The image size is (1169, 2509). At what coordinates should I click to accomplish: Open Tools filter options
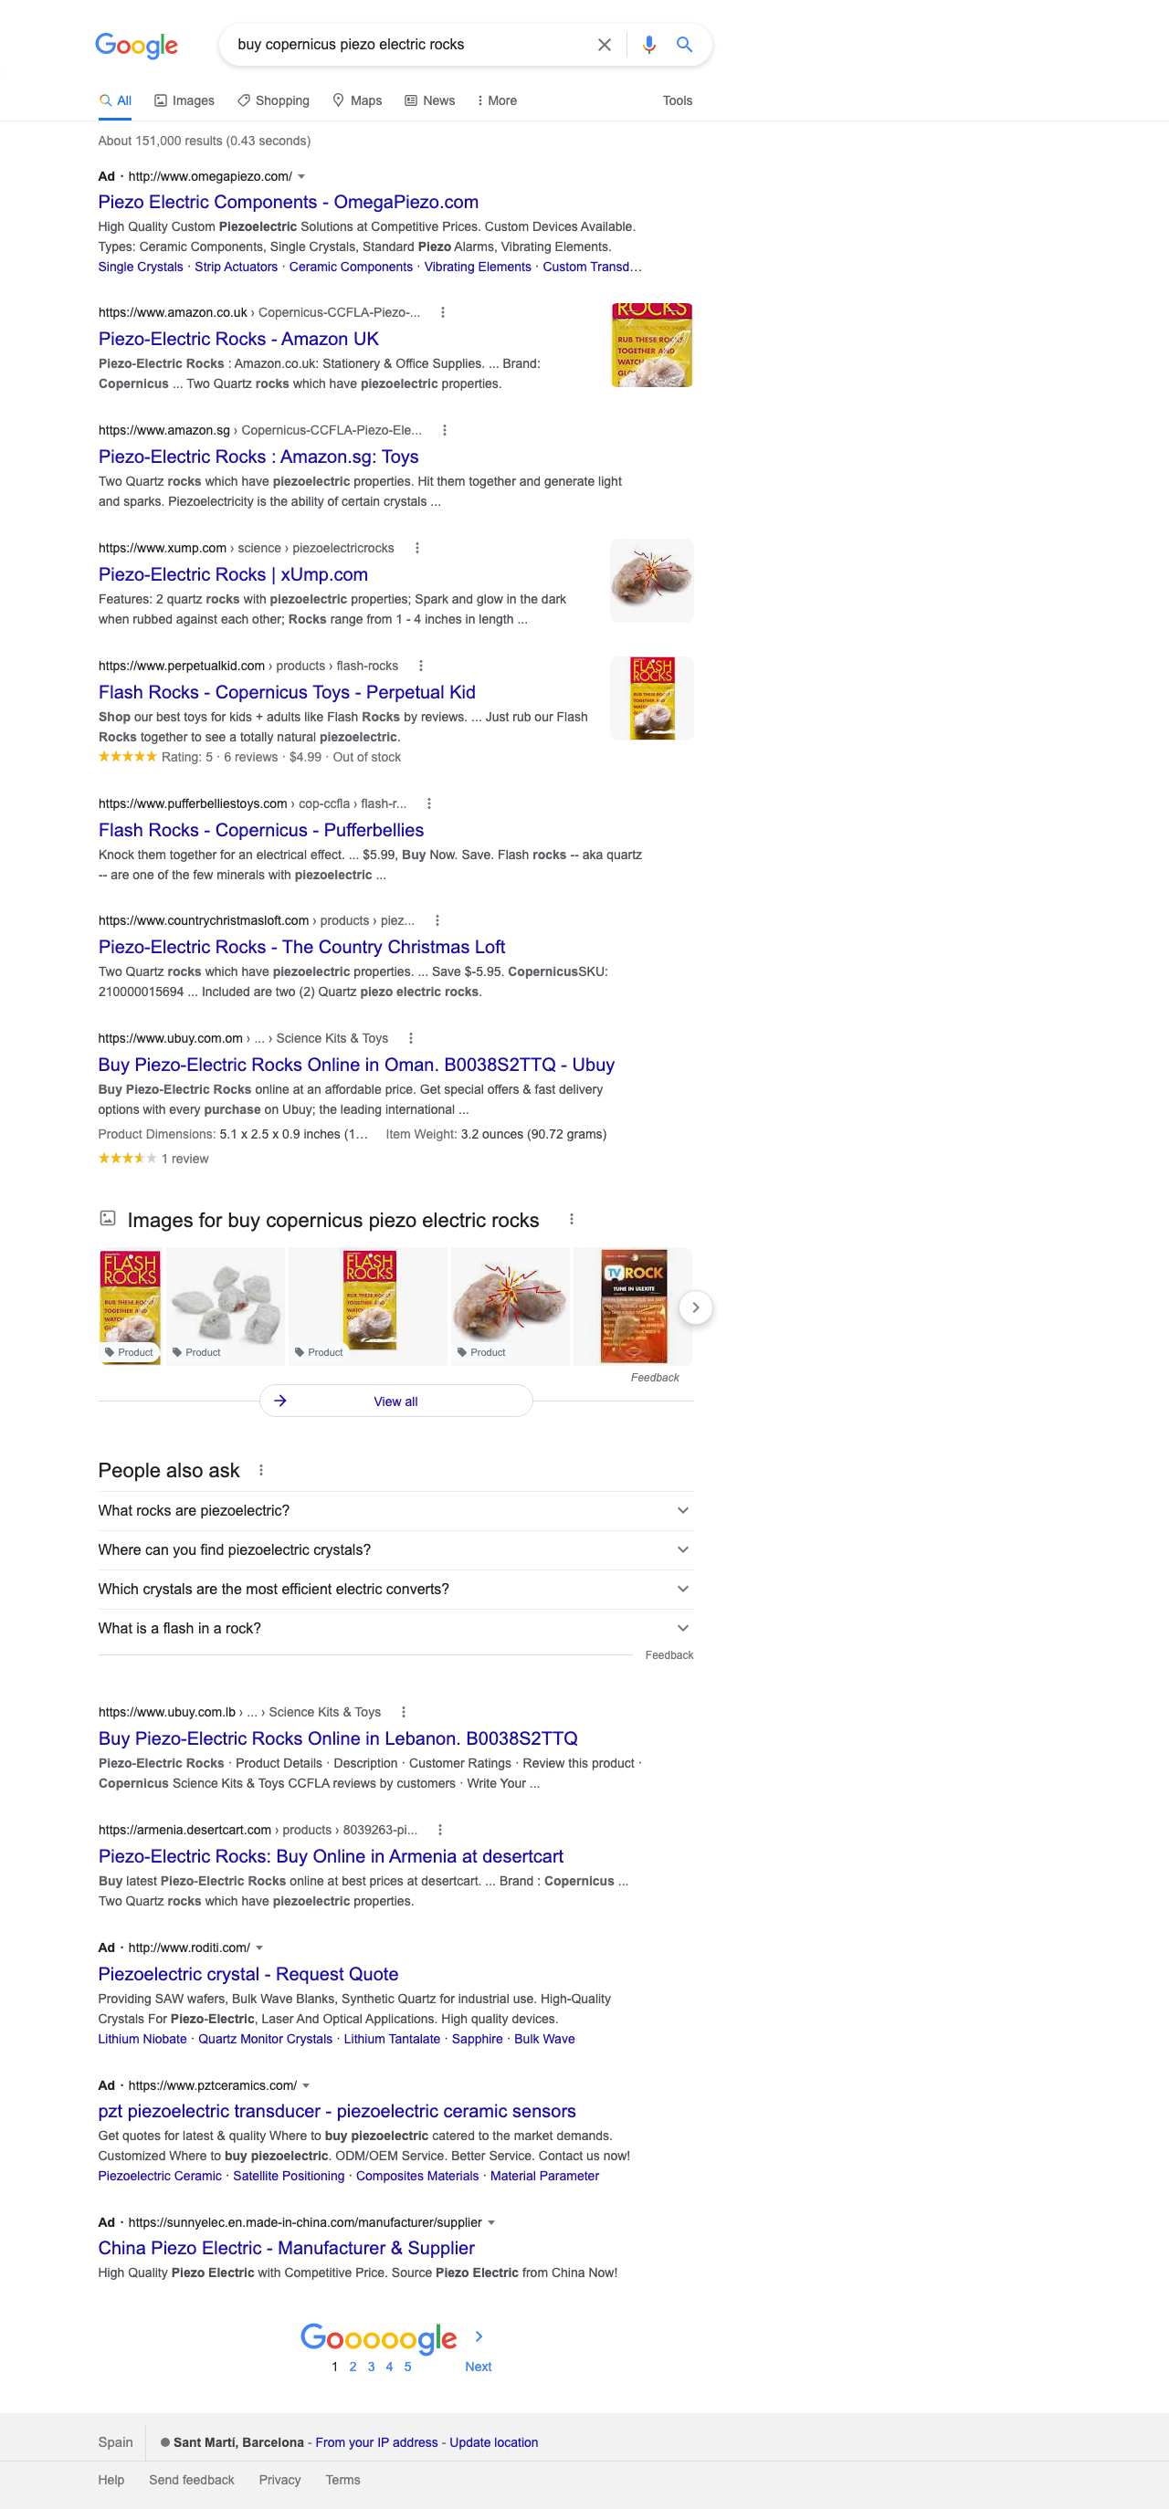point(677,101)
